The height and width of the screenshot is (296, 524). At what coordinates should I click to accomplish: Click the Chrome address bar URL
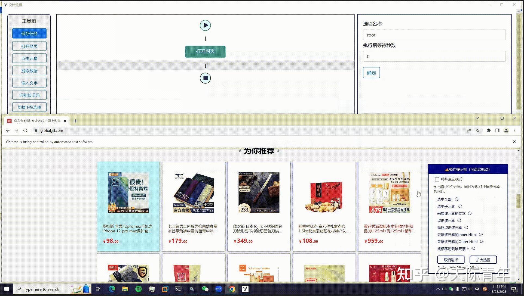click(52, 130)
